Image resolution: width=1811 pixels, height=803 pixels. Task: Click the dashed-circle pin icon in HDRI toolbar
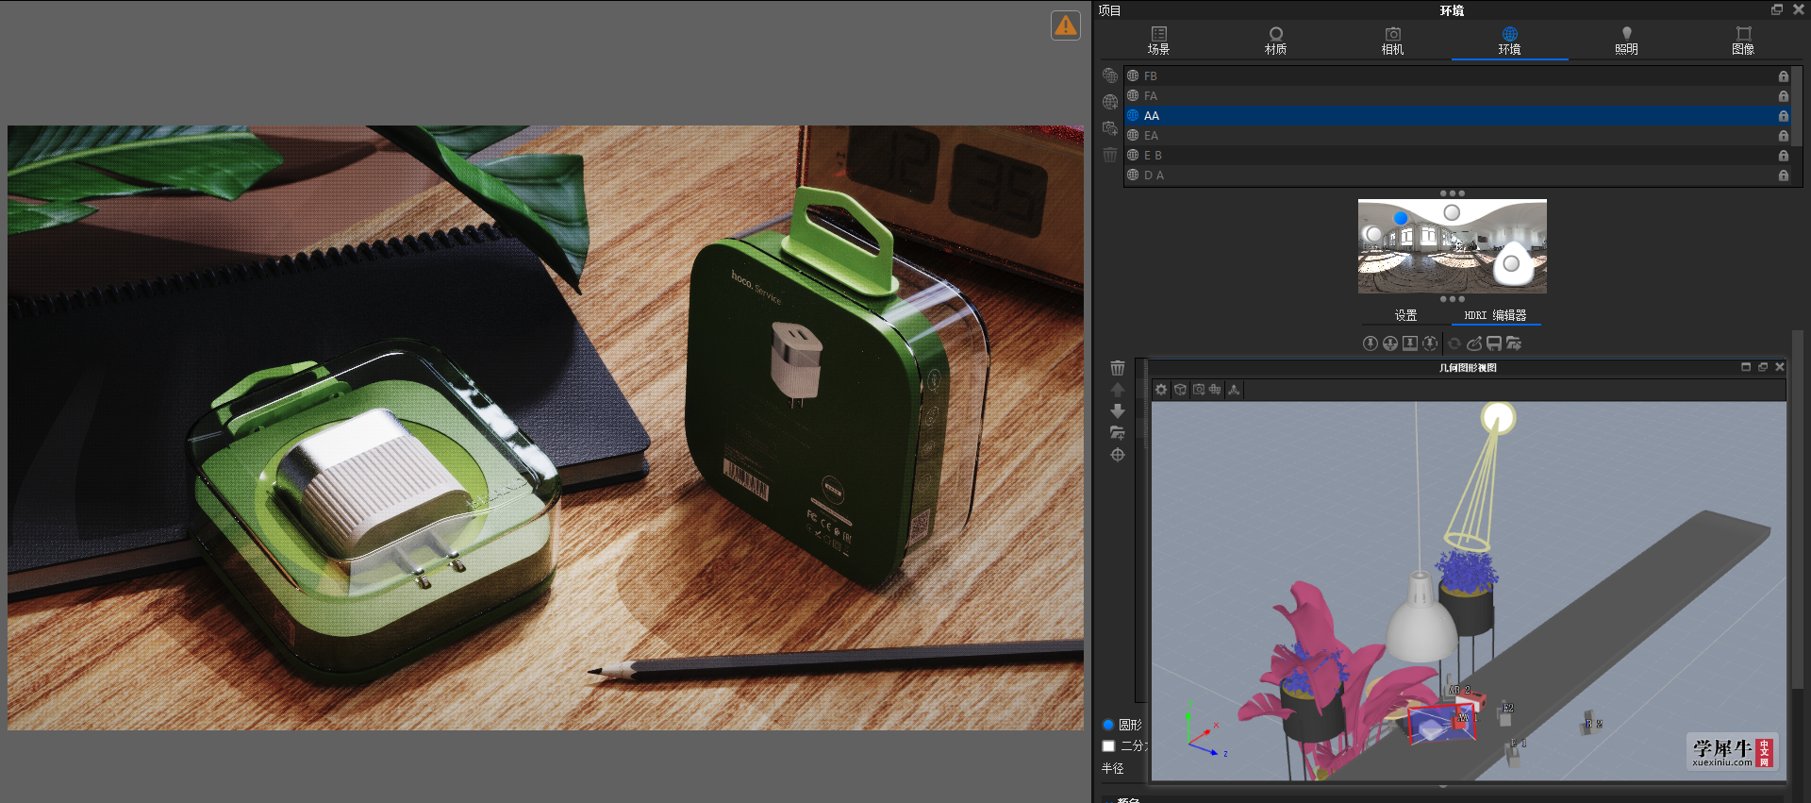(x=1430, y=343)
